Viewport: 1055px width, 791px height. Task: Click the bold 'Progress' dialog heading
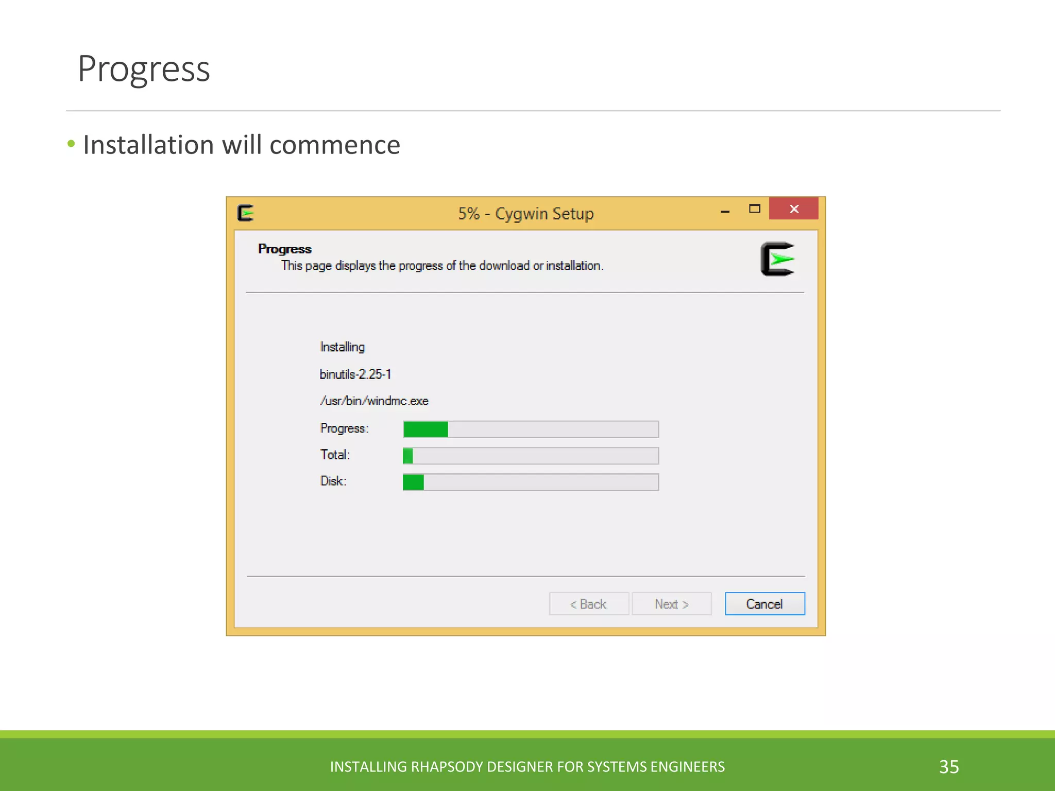point(284,249)
